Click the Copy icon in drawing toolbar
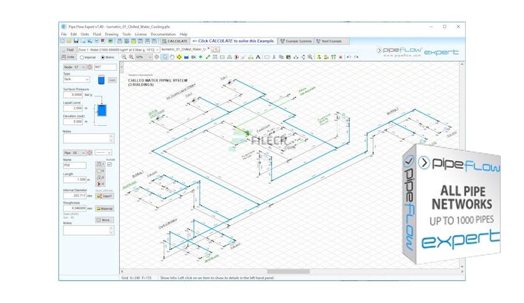The height and width of the screenshot is (303, 524). coord(281,57)
